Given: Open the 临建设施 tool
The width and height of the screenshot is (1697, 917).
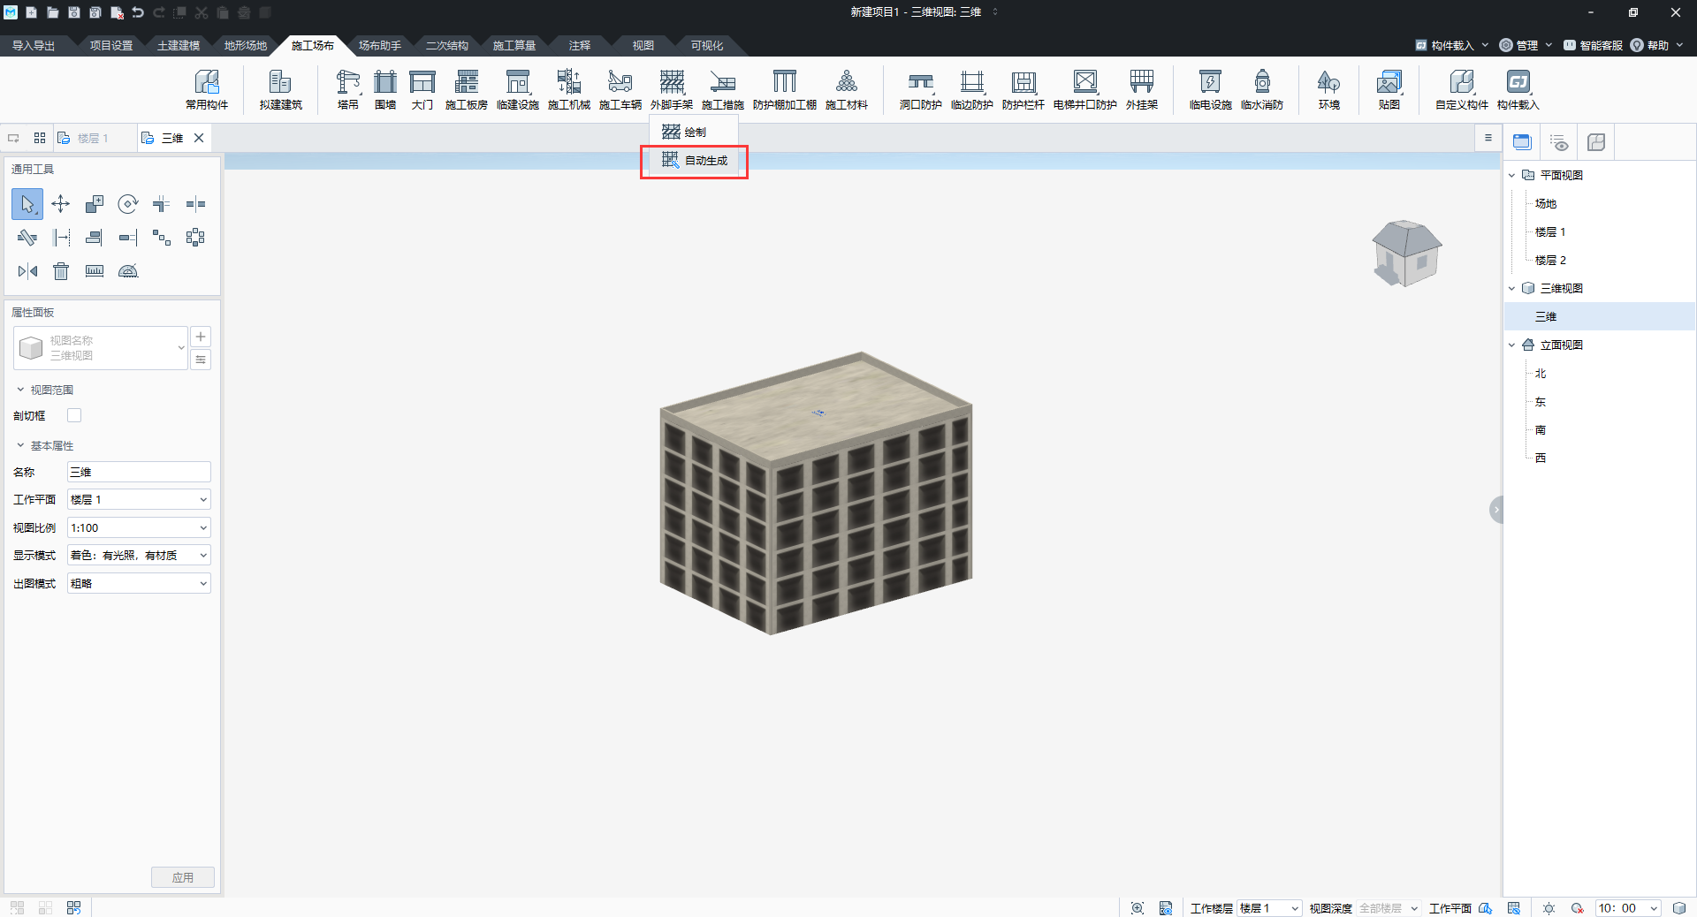Looking at the screenshot, I should (518, 89).
